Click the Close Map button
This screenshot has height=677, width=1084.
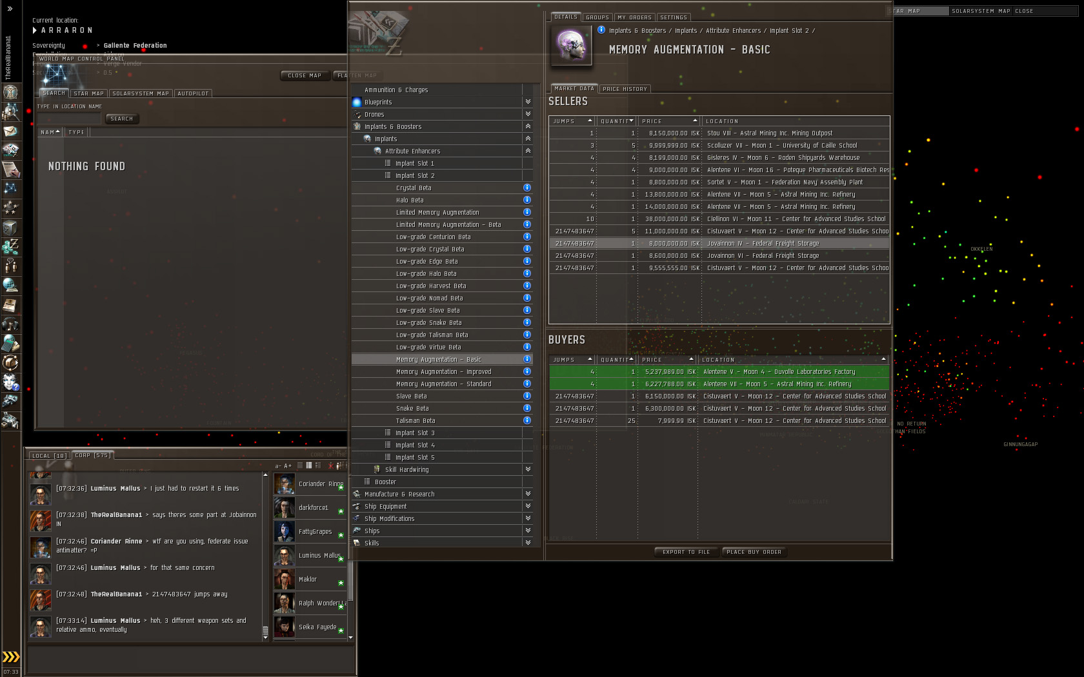point(305,75)
